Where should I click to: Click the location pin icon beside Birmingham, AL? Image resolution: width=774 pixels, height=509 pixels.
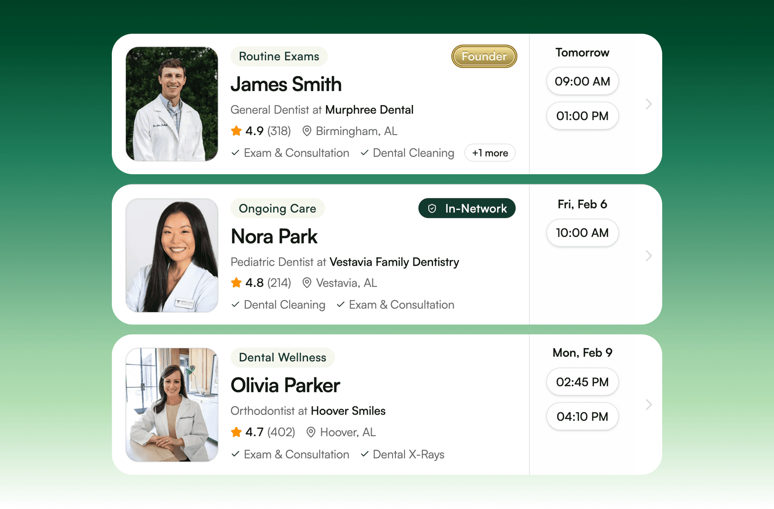306,131
